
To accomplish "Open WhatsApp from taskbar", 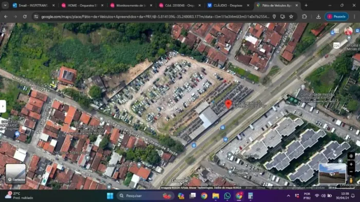I will point(227,196).
